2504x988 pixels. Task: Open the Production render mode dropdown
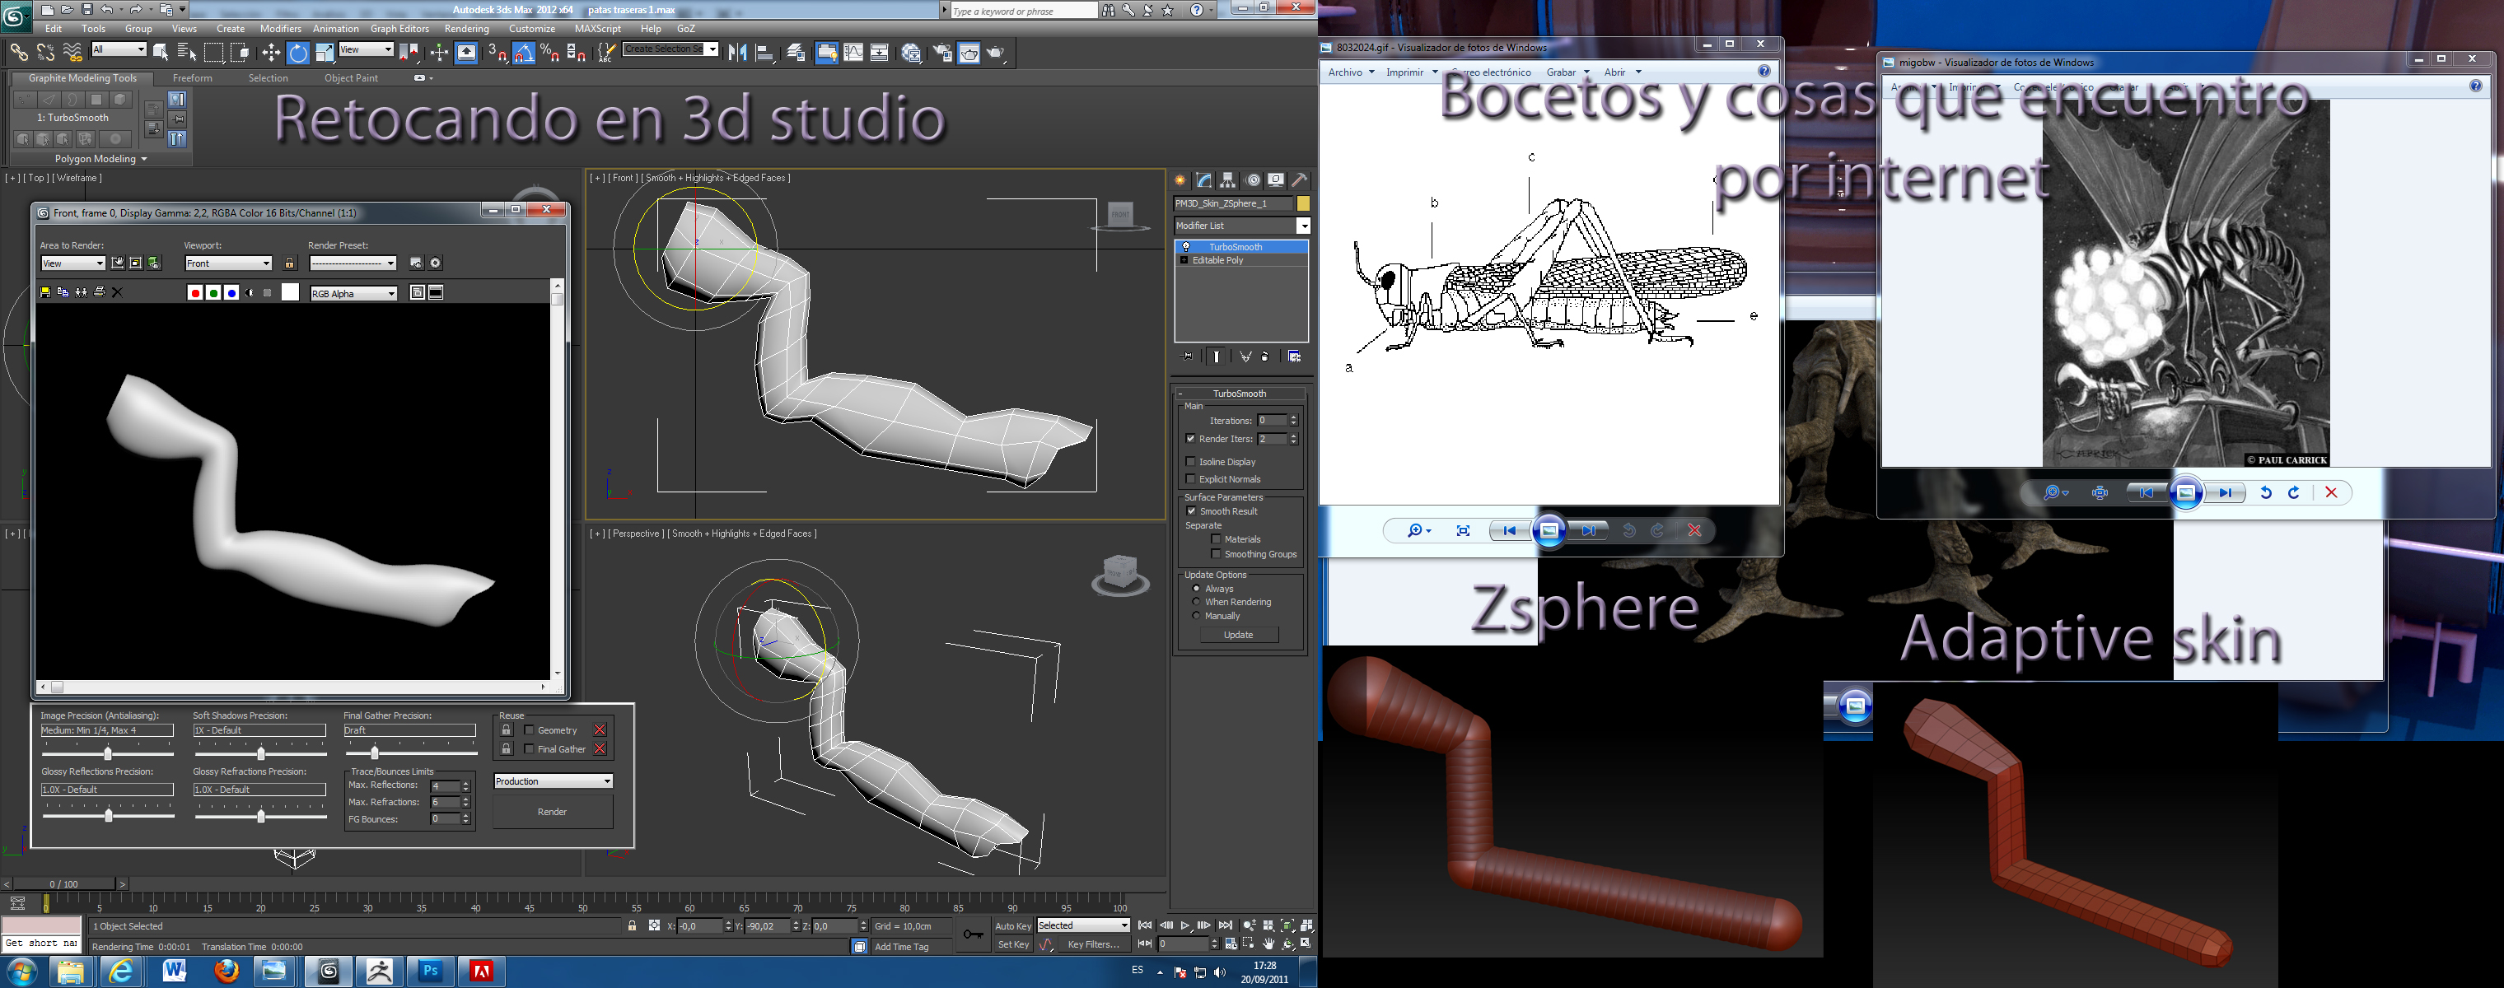point(553,781)
